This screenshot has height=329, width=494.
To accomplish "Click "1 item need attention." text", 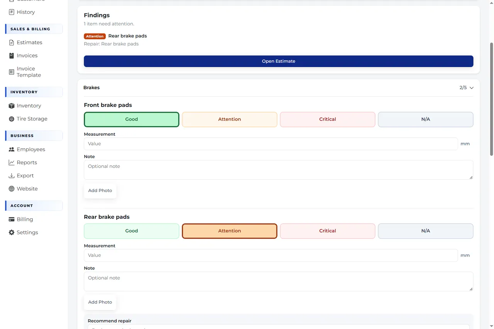I will point(109,24).
